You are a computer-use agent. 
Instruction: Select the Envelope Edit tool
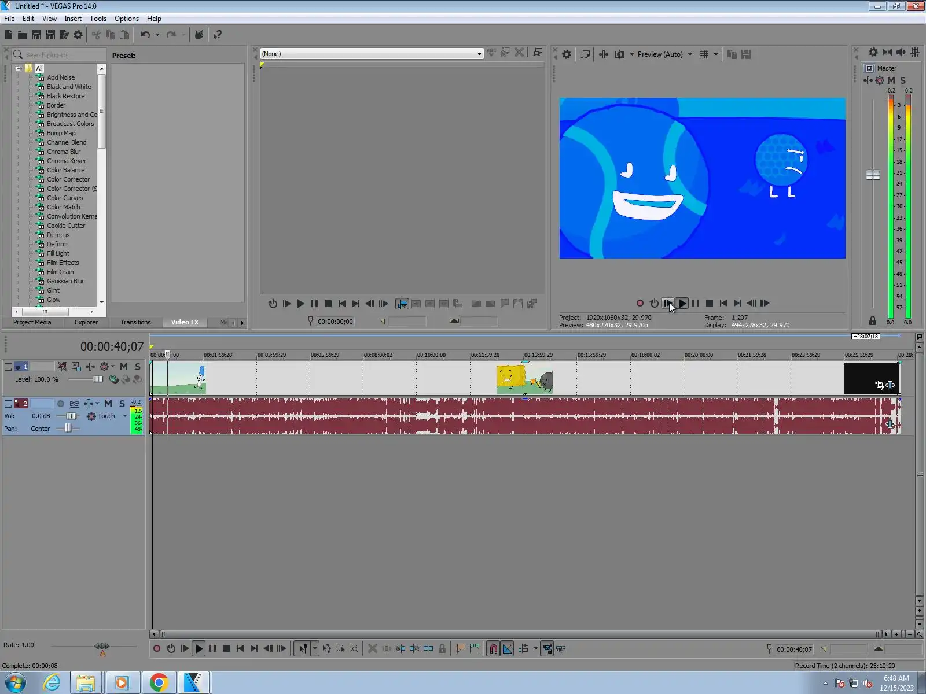(x=326, y=649)
